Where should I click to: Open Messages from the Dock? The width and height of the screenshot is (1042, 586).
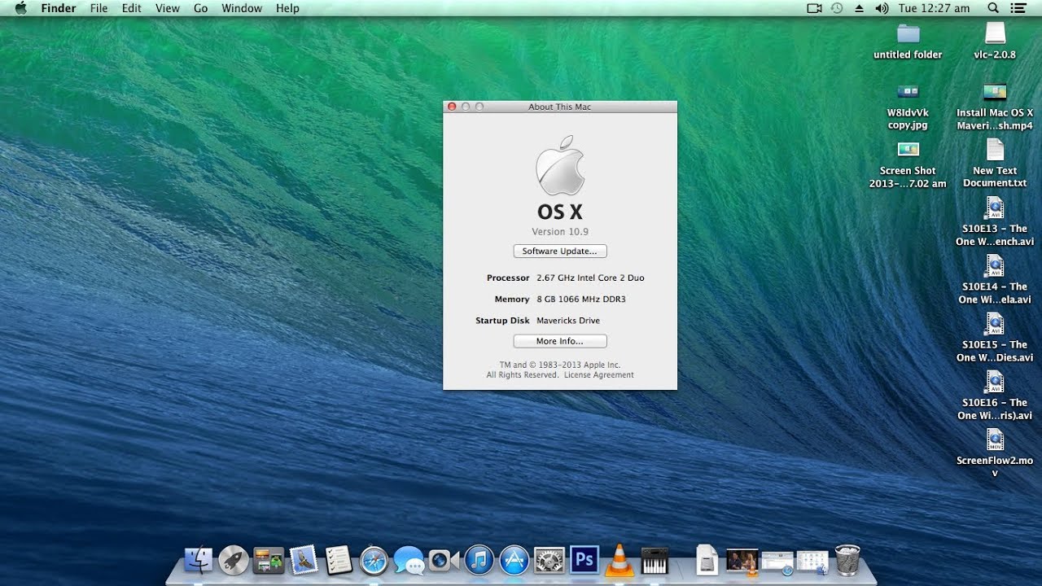411,560
